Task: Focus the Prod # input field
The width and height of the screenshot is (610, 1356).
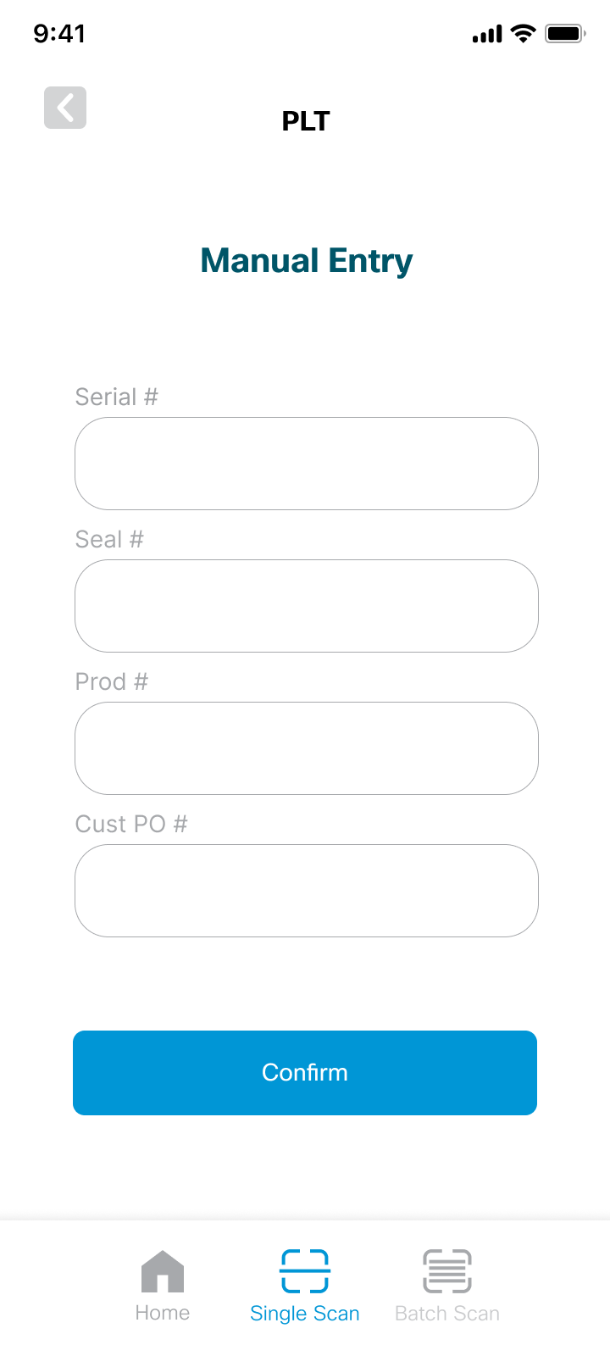Action: [x=307, y=748]
